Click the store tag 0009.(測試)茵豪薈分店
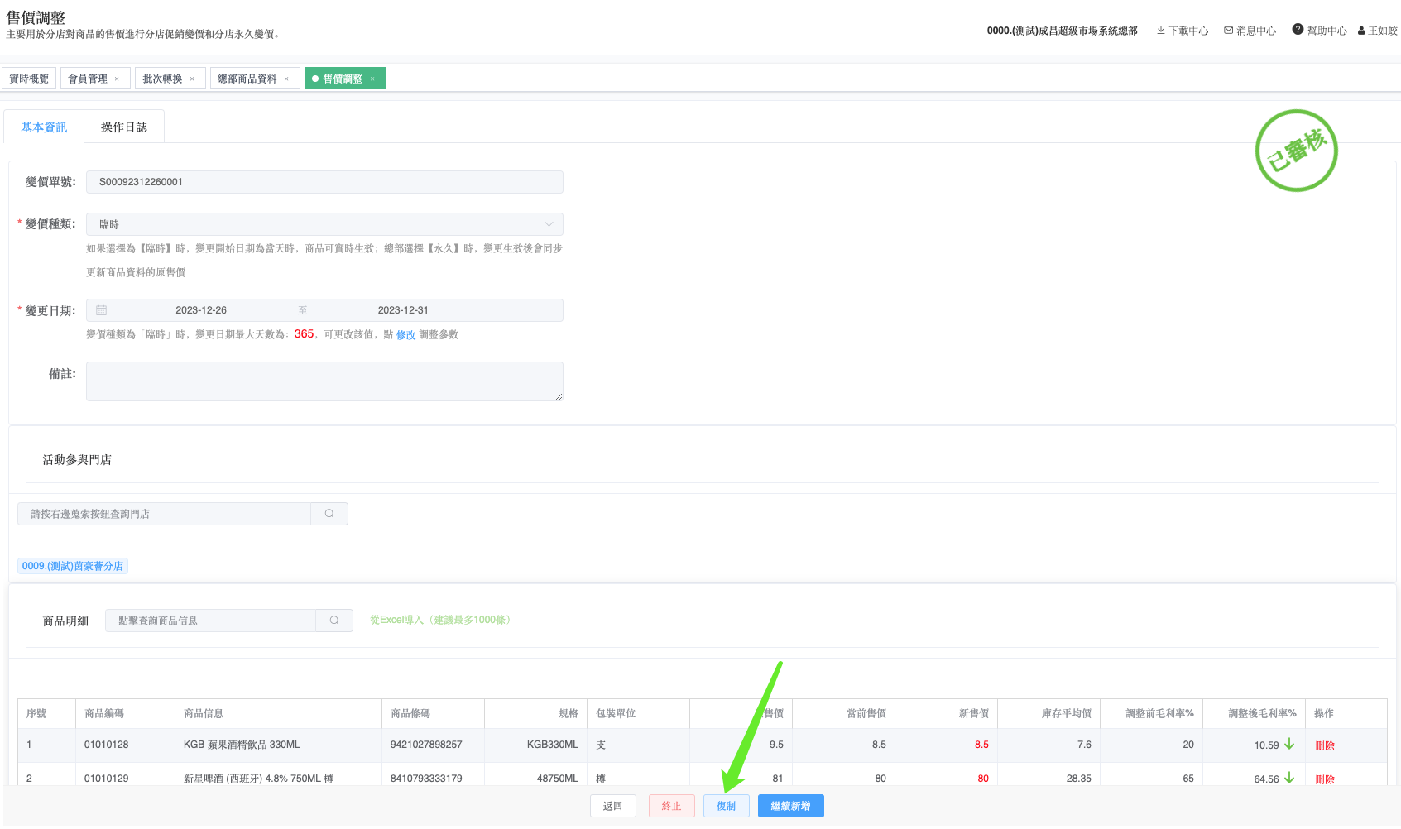Viewport: 1401px width, 829px height. coord(73,566)
